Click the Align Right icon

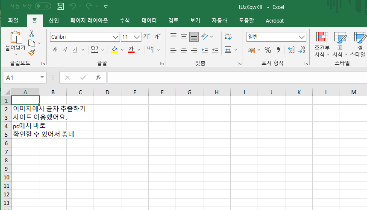(194, 50)
